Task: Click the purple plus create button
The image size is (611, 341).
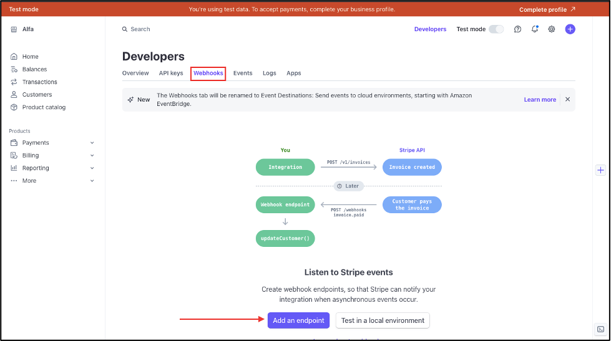Action: [x=570, y=29]
